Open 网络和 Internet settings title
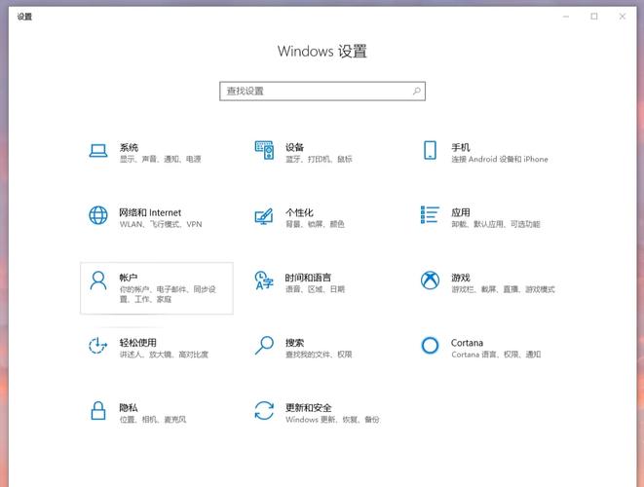Viewport: 644px width, 487px height. pyautogui.click(x=150, y=212)
